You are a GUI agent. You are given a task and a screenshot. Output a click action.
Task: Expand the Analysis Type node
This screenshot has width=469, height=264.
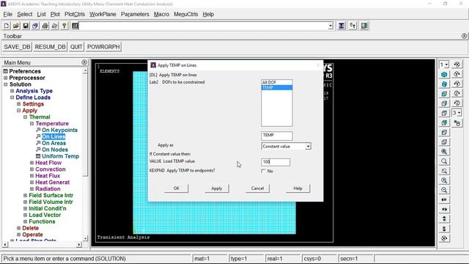(12, 91)
